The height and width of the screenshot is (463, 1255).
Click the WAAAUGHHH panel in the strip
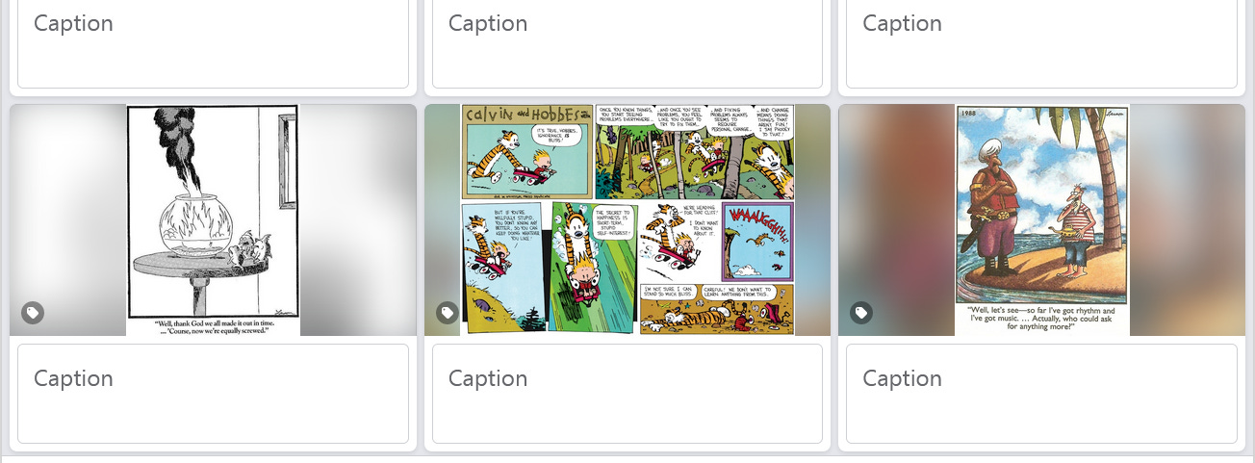[x=757, y=242]
